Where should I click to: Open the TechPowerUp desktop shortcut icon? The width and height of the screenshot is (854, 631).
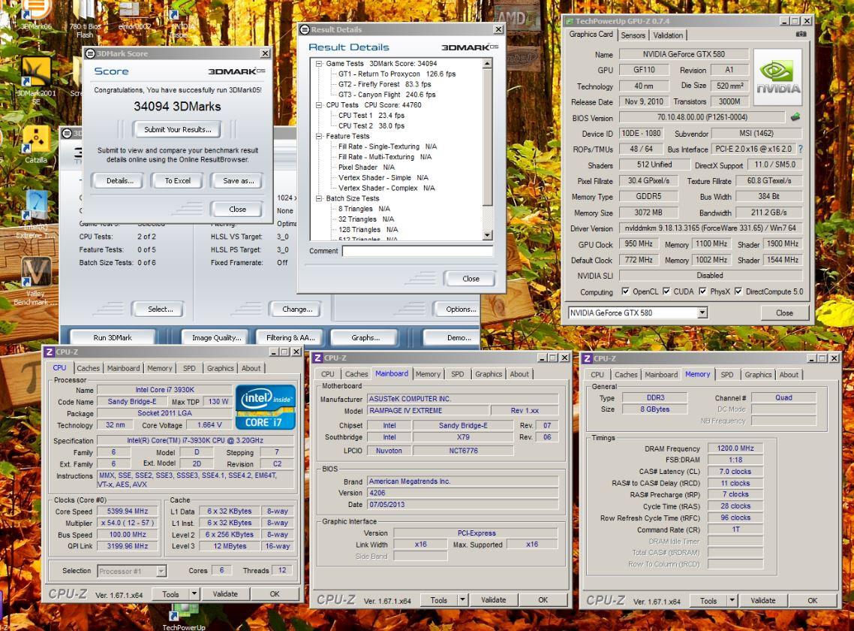[x=184, y=616]
